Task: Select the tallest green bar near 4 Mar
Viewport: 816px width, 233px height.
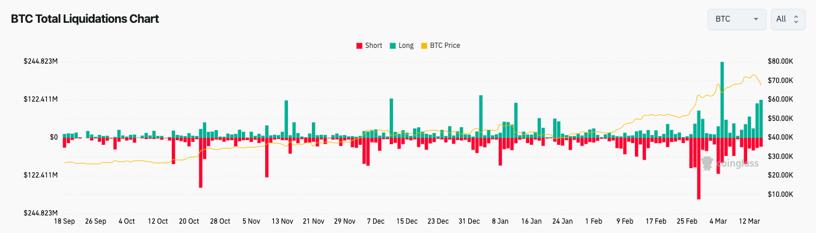Action: 722,99
